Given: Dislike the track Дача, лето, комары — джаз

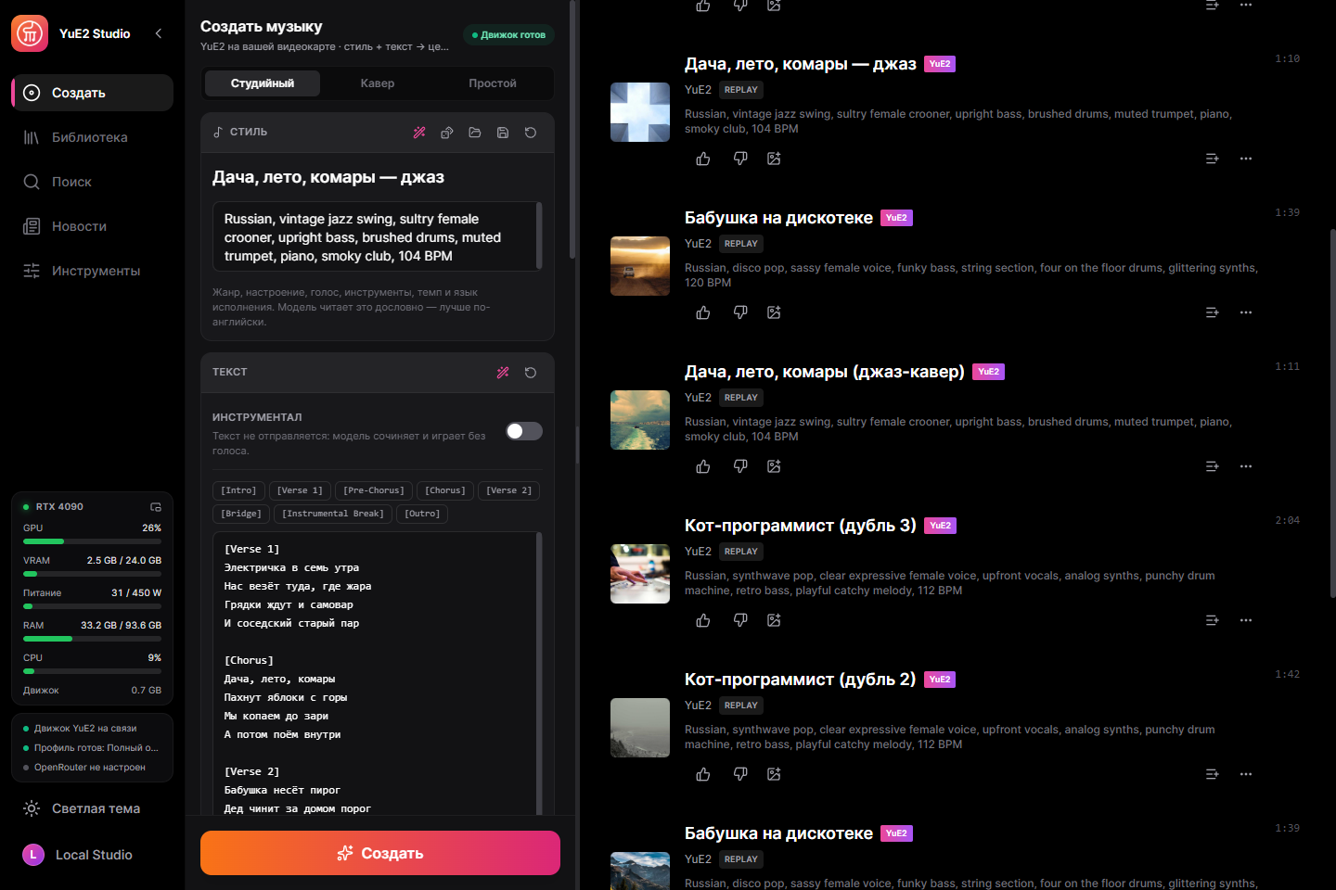Looking at the screenshot, I should pyautogui.click(x=740, y=159).
